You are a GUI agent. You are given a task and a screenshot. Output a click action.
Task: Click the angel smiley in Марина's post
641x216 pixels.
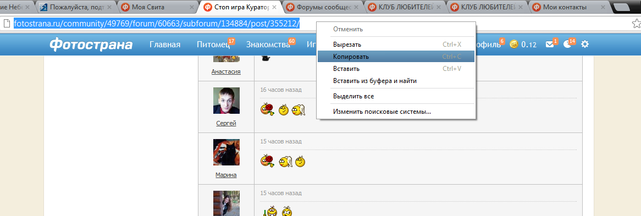pos(285,162)
